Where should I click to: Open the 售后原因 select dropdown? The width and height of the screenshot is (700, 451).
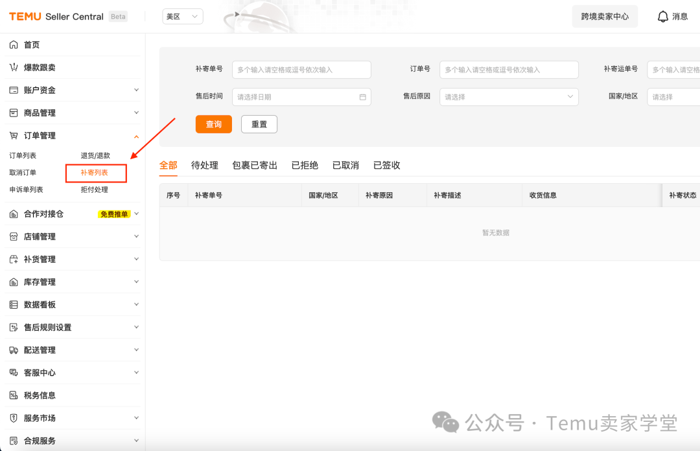[509, 97]
